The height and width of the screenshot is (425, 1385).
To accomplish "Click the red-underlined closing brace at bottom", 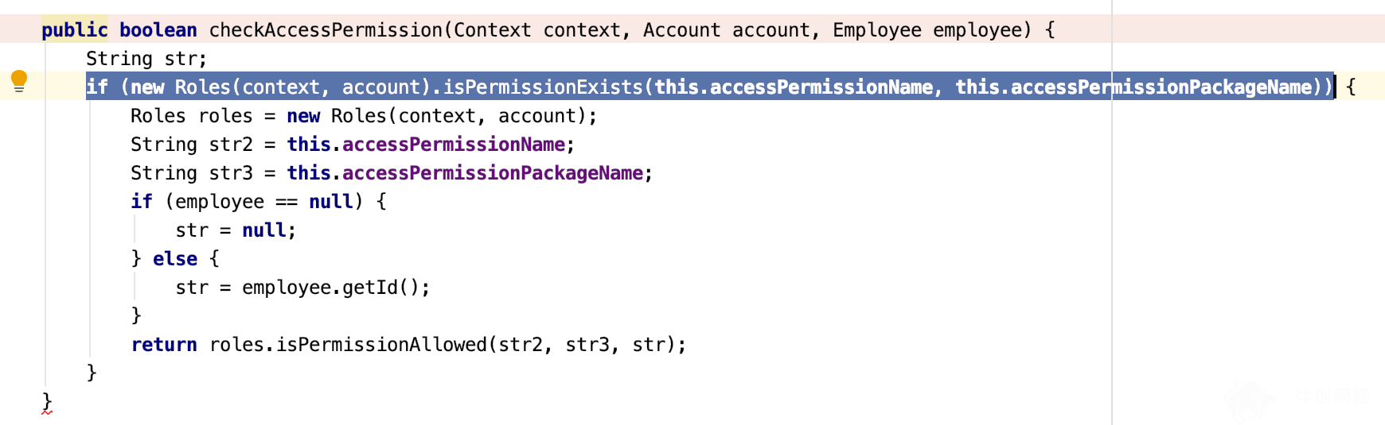I will [47, 402].
